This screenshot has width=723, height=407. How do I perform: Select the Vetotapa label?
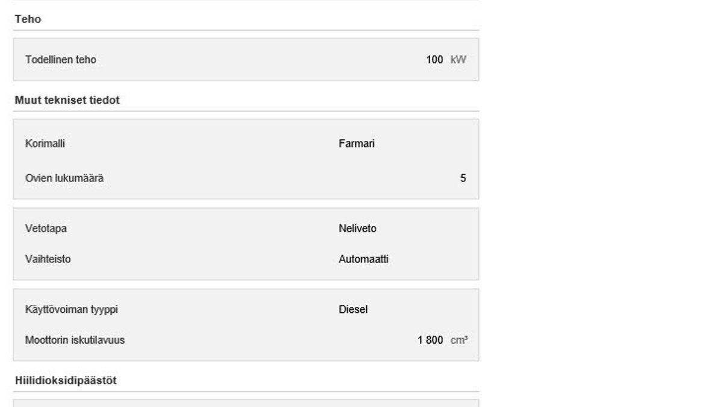46,229
